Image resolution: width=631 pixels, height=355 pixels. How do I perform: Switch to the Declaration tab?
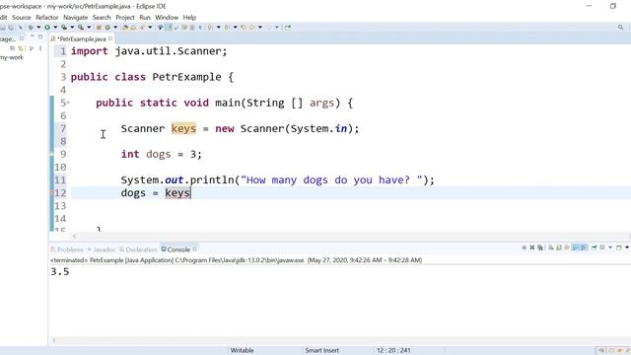click(138, 249)
